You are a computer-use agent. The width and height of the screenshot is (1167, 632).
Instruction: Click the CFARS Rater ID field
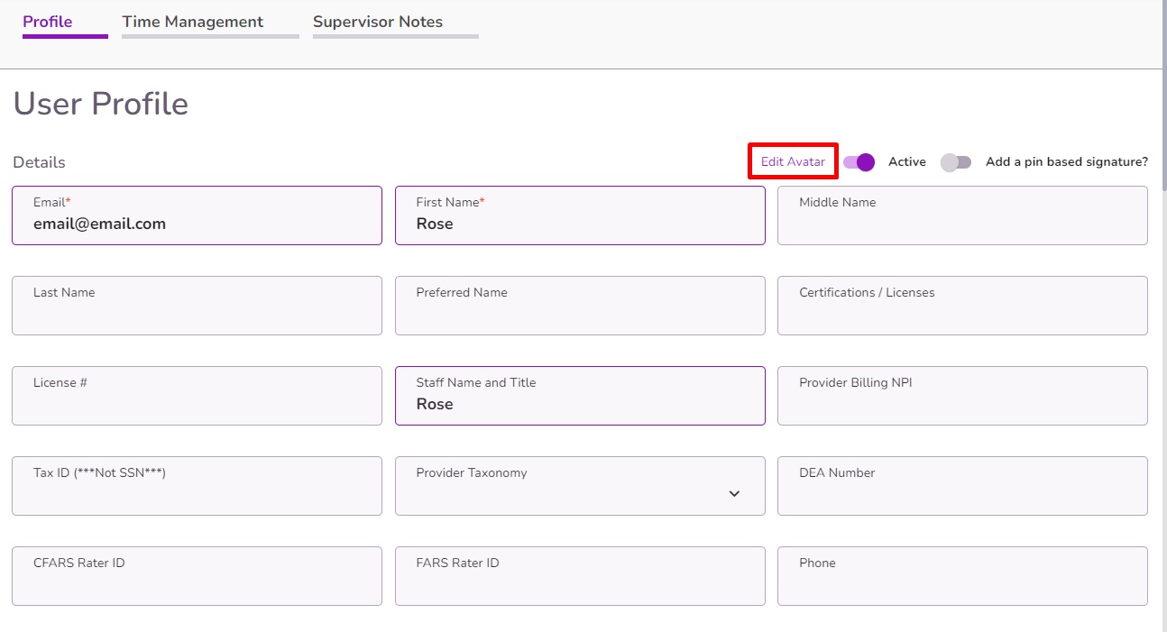point(197,576)
